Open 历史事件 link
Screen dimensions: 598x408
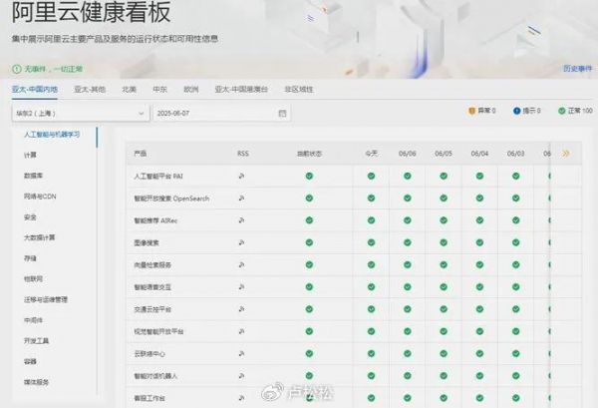pos(576,69)
